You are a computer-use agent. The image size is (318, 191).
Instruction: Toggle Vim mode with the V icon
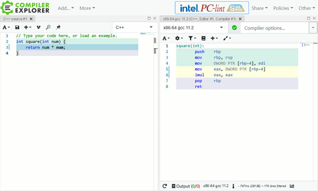38,28
